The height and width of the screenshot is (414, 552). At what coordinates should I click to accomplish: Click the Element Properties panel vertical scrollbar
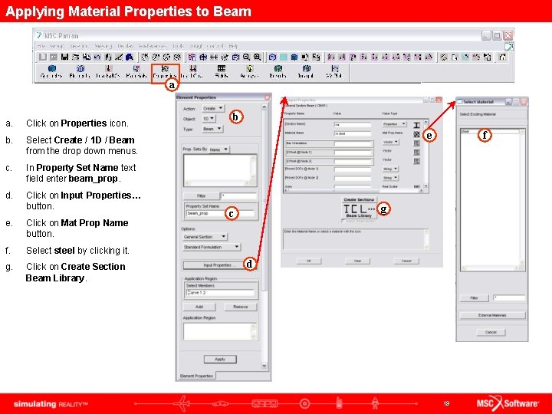click(x=264, y=236)
